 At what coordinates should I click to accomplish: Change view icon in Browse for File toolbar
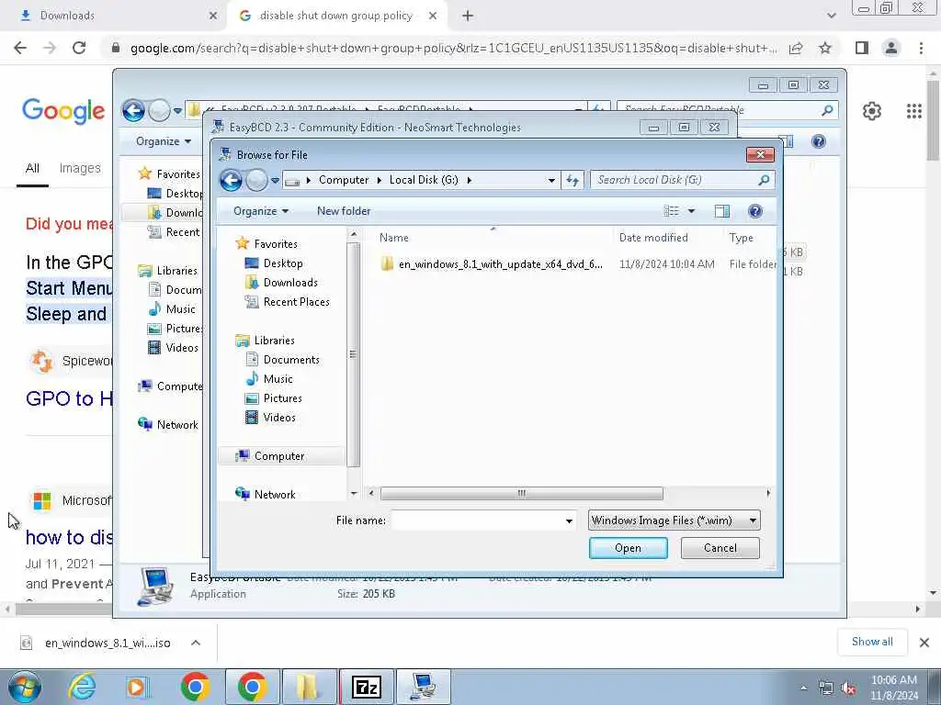coord(671,211)
